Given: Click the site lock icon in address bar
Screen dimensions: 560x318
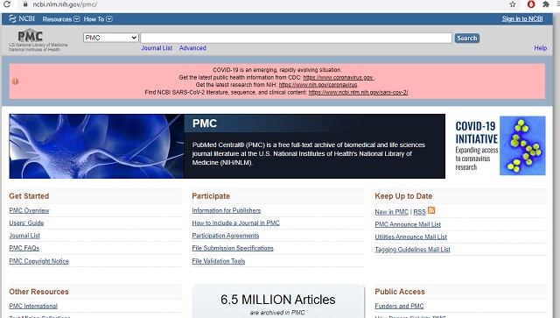Looking at the screenshot, I should point(25,4).
